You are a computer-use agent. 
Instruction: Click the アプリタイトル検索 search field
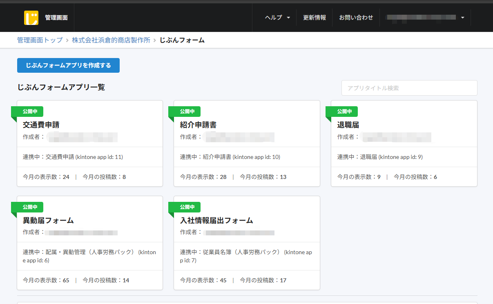click(409, 87)
